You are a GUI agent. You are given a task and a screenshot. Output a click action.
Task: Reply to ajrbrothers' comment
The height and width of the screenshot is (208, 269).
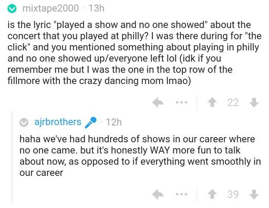158,194
